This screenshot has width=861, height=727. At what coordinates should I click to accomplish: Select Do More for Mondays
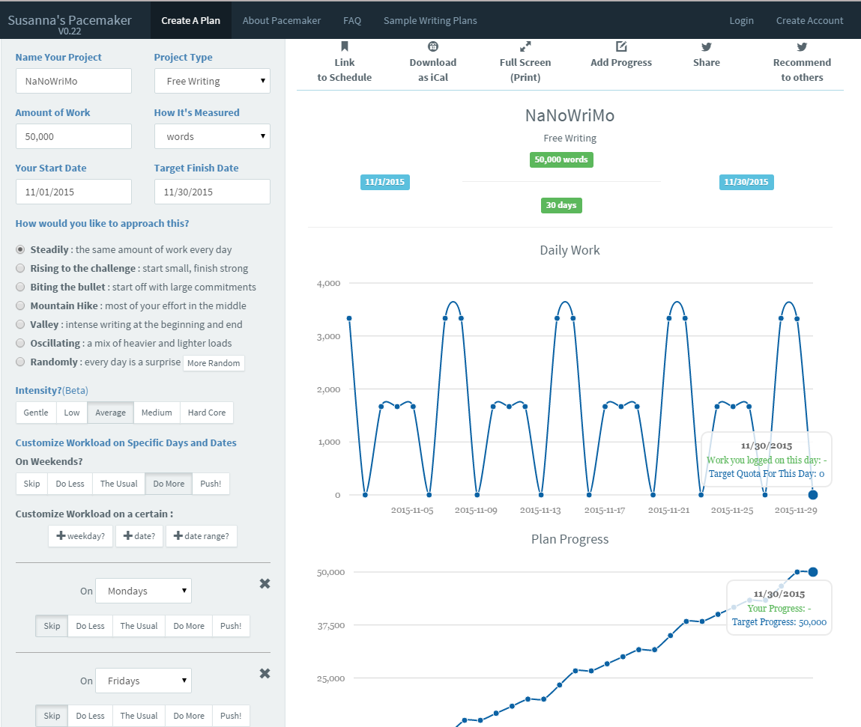point(189,626)
